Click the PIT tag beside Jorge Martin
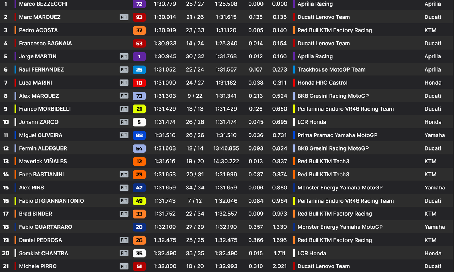The height and width of the screenshot is (272, 454). pyautogui.click(x=124, y=56)
